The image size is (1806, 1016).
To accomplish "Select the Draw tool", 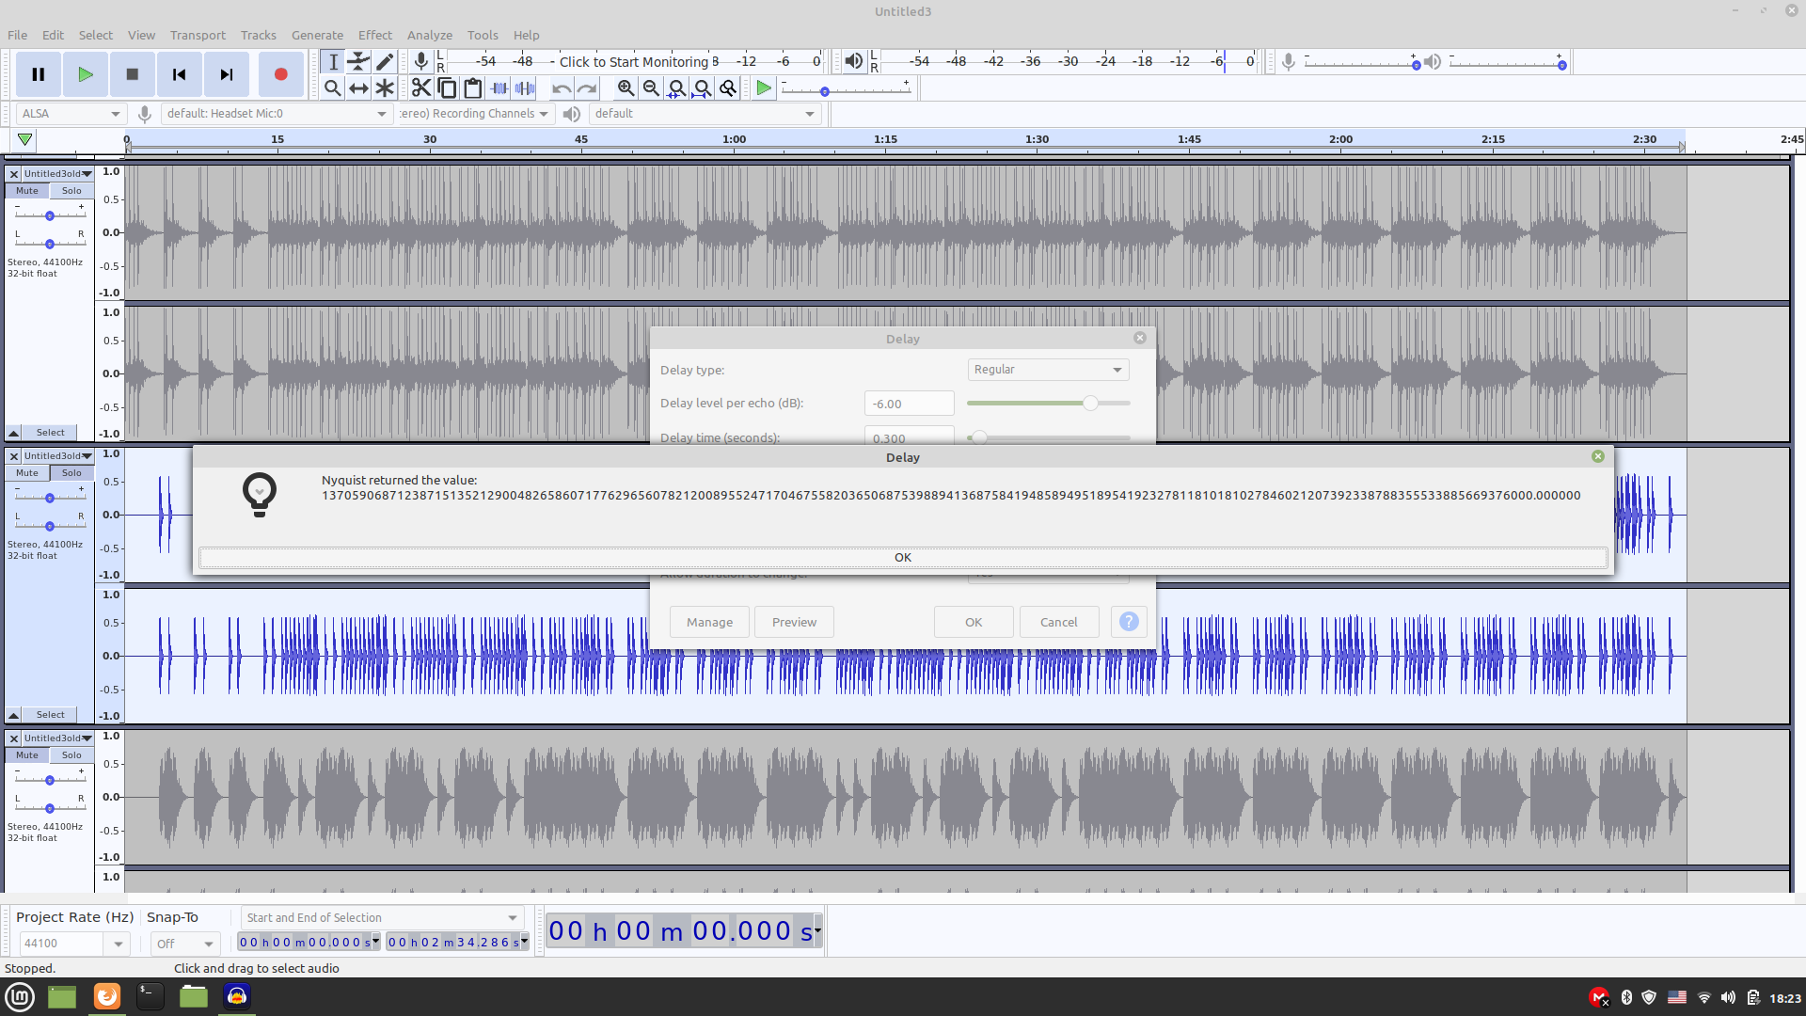I will [385, 61].
